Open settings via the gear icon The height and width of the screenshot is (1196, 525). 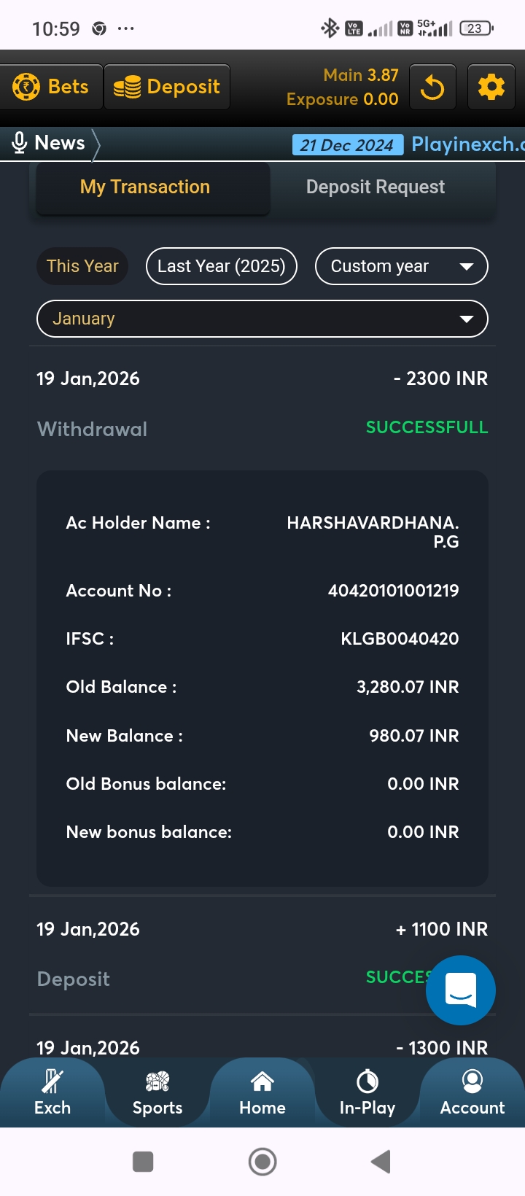click(491, 88)
